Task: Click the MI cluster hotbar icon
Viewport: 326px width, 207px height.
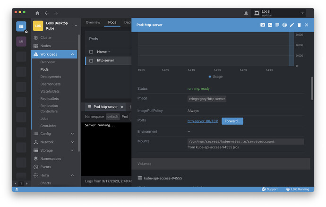Action: pos(21,42)
